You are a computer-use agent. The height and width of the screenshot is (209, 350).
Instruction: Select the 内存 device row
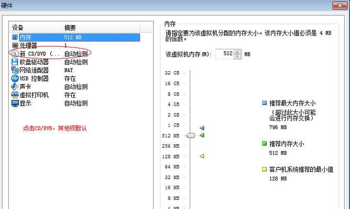coord(75,38)
